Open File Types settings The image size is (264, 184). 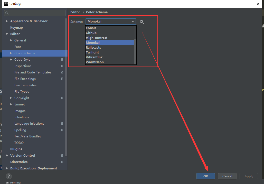coord(22,92)
